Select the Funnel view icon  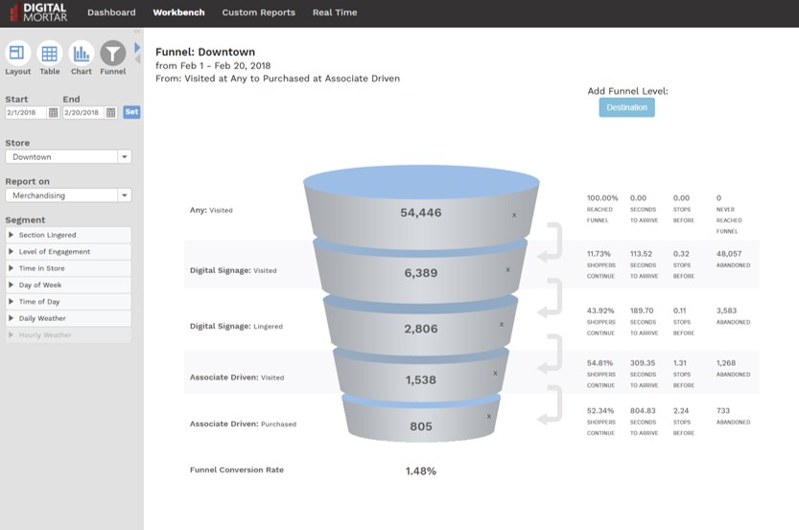pos(112,53)
